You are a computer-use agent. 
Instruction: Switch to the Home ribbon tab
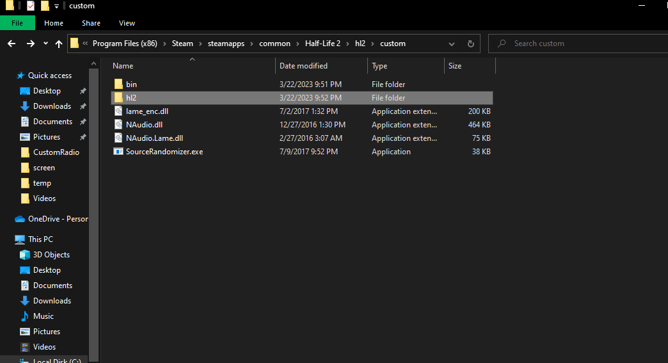tap(54, 23)
